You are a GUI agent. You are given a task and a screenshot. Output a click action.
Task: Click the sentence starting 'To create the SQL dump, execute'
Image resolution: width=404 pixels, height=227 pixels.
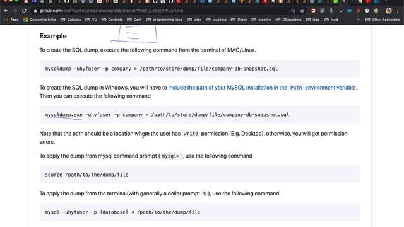(148, 50)
